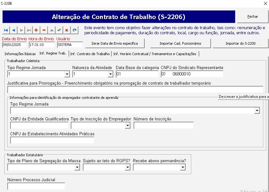Viewport: 269px width, 192px height.
Task: Go to the first record
Action: 6,30
